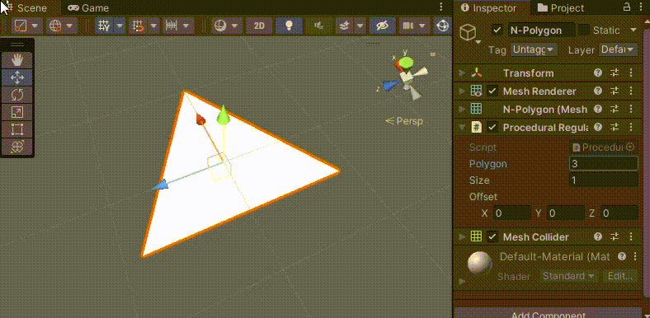This screenshot has height=318, width=650.
Task: Click the Add Component button
Action: [x=548, y=313]
